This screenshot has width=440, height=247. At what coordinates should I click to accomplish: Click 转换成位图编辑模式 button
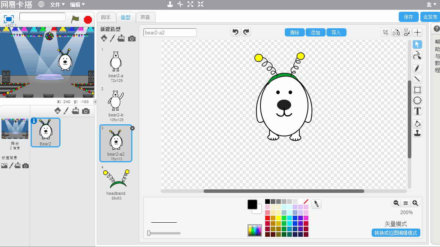pos(396,233)
